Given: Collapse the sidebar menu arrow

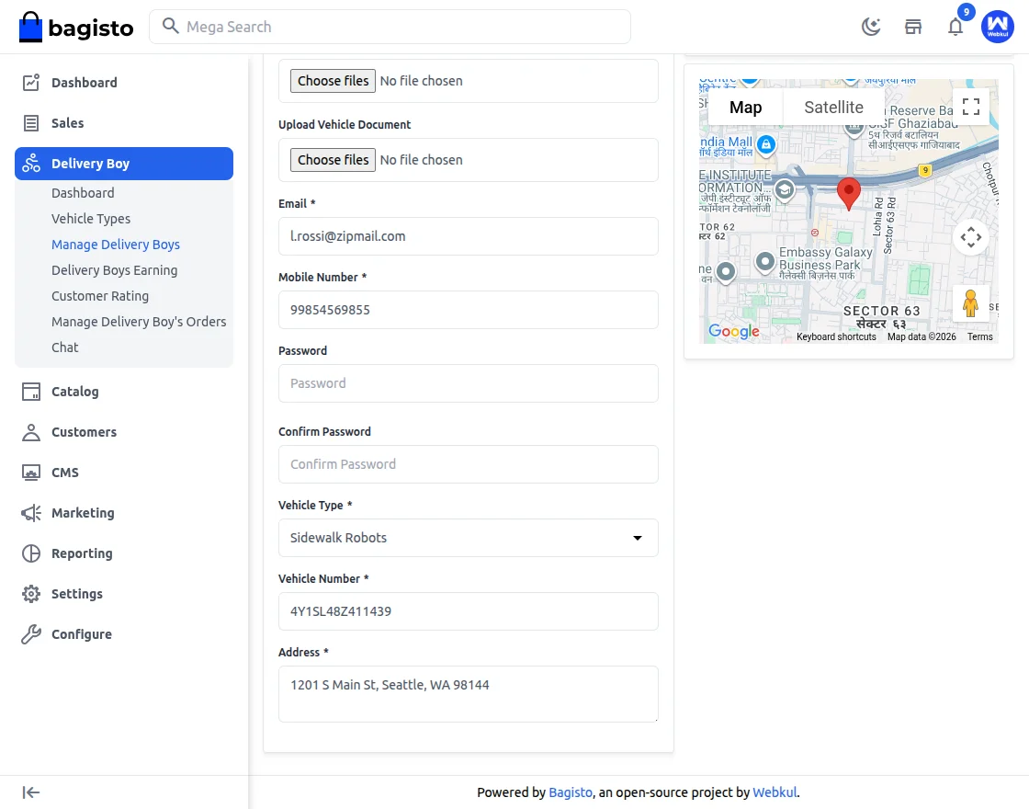Looking at the screenshot, I should click(31, 792).
